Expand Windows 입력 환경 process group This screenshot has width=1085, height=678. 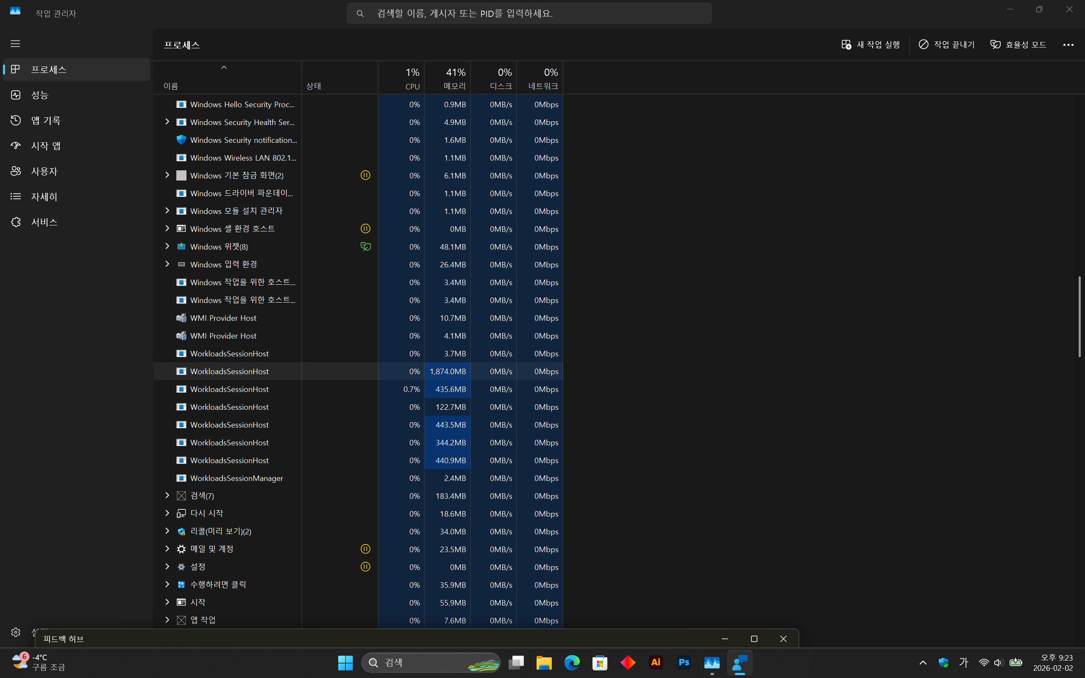167,264
